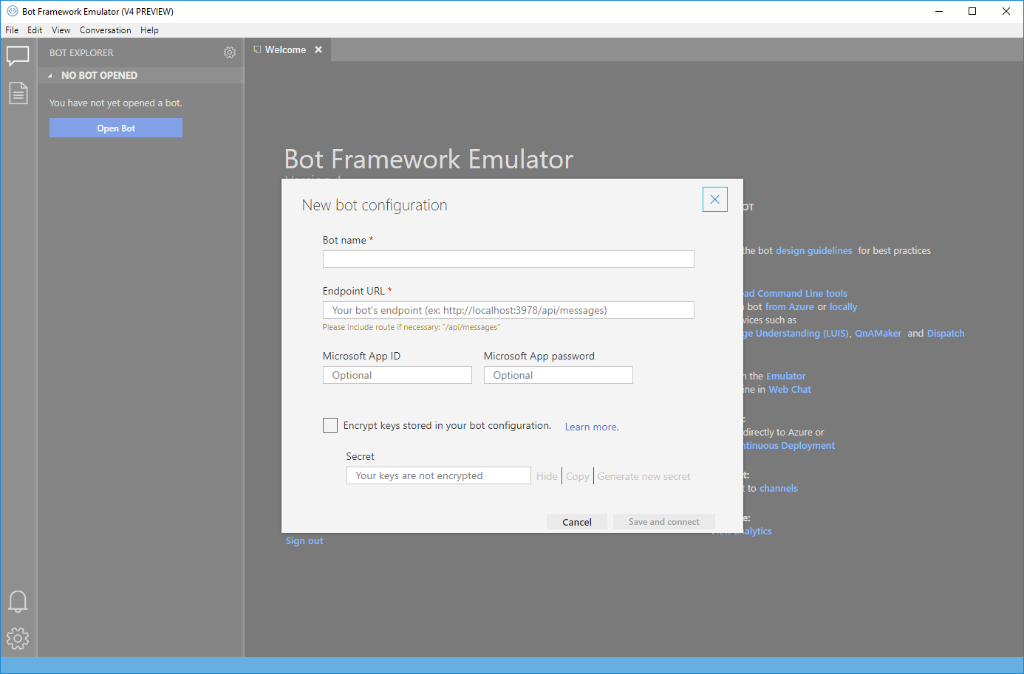Click the 'Please include route if necessary' hint
Image resolution: width=1024 pixels, height=674 pixels.
pos(411,327)
